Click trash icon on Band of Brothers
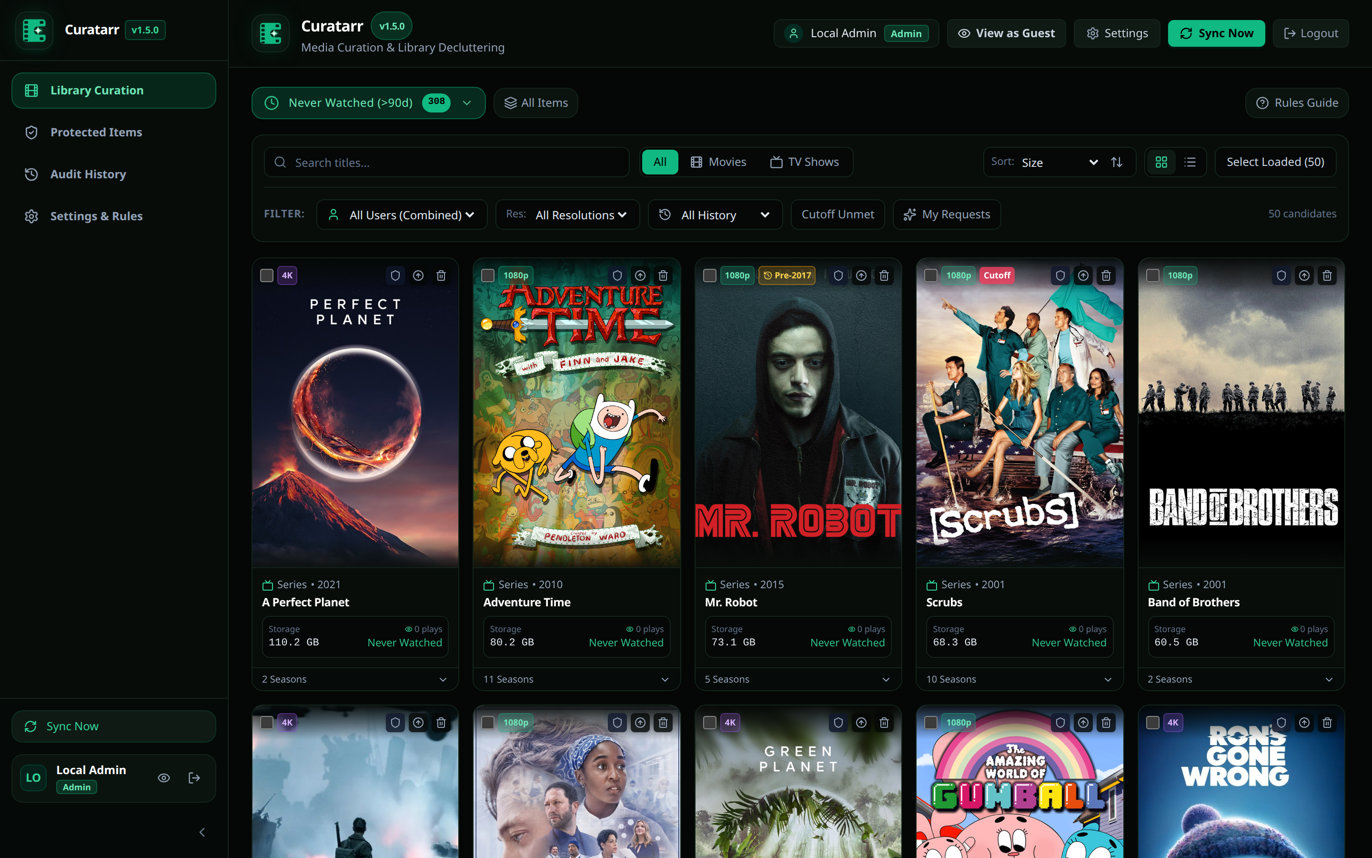Screen dimensions: 1372x858 [1327, 275]
